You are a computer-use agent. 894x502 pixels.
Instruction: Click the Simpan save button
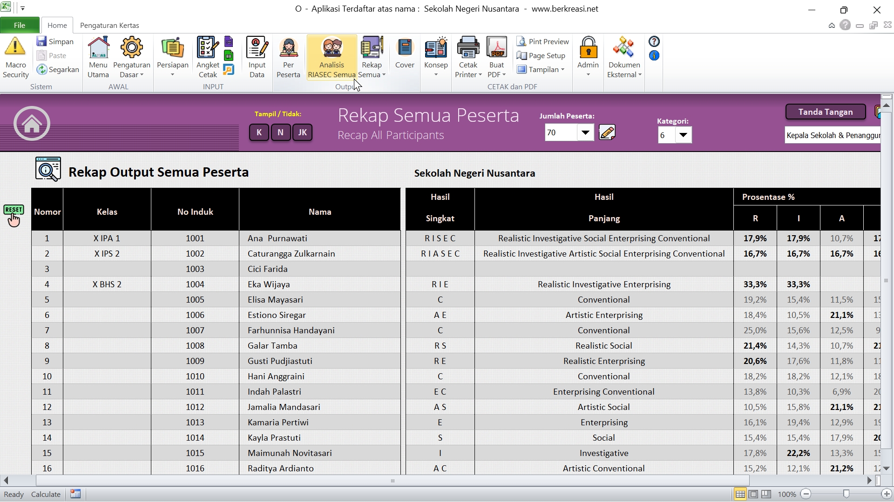point(55,42)
